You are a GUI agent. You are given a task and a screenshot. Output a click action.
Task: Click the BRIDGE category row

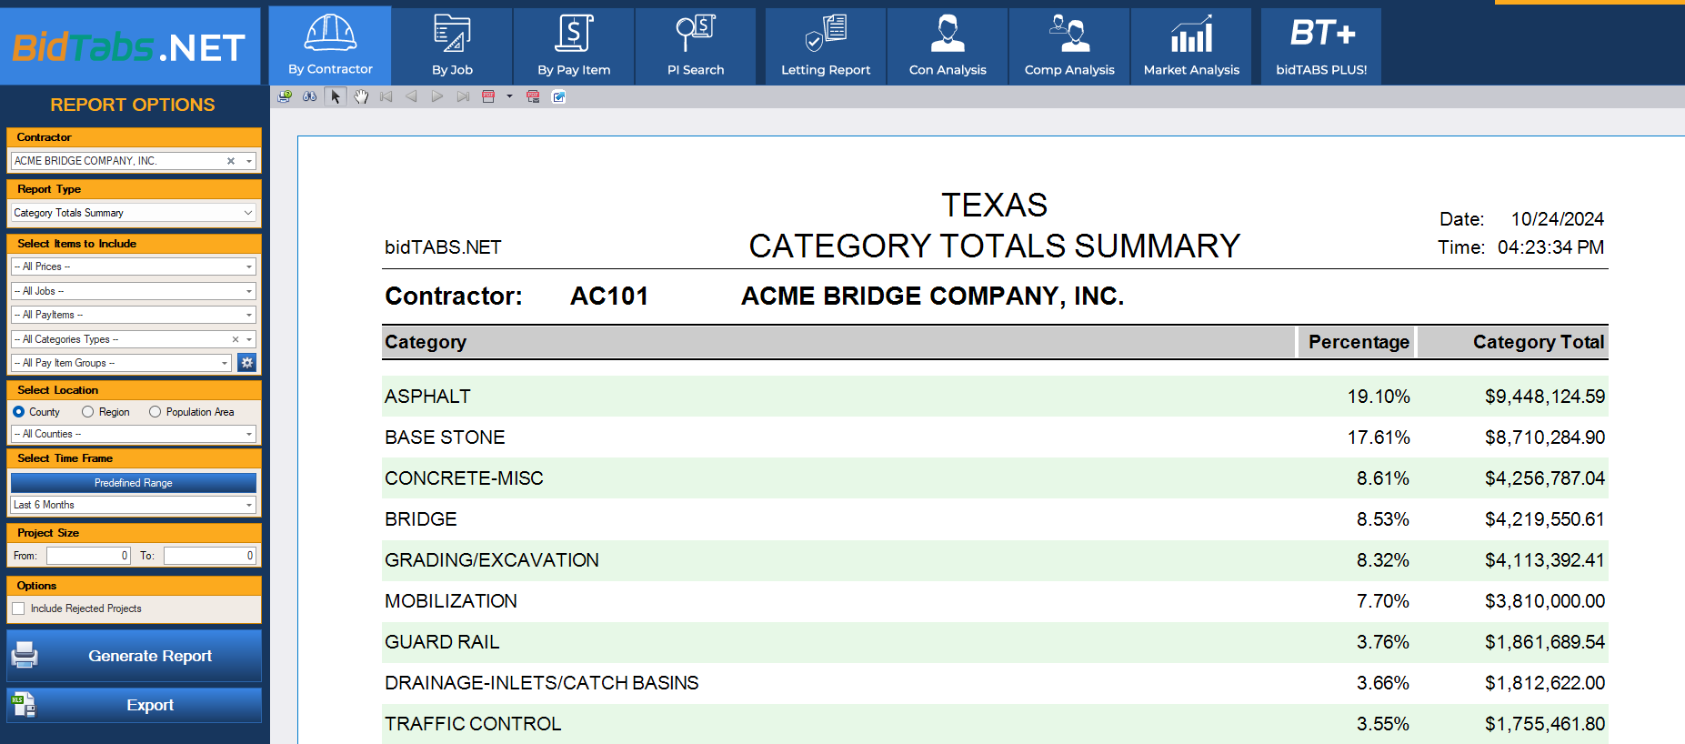coord(995,519)
